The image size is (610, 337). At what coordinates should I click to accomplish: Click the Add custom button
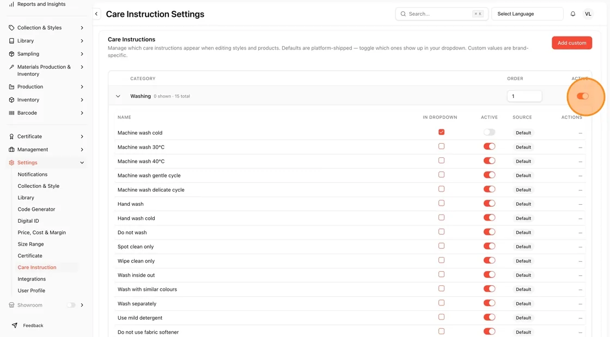coord(572,43)
